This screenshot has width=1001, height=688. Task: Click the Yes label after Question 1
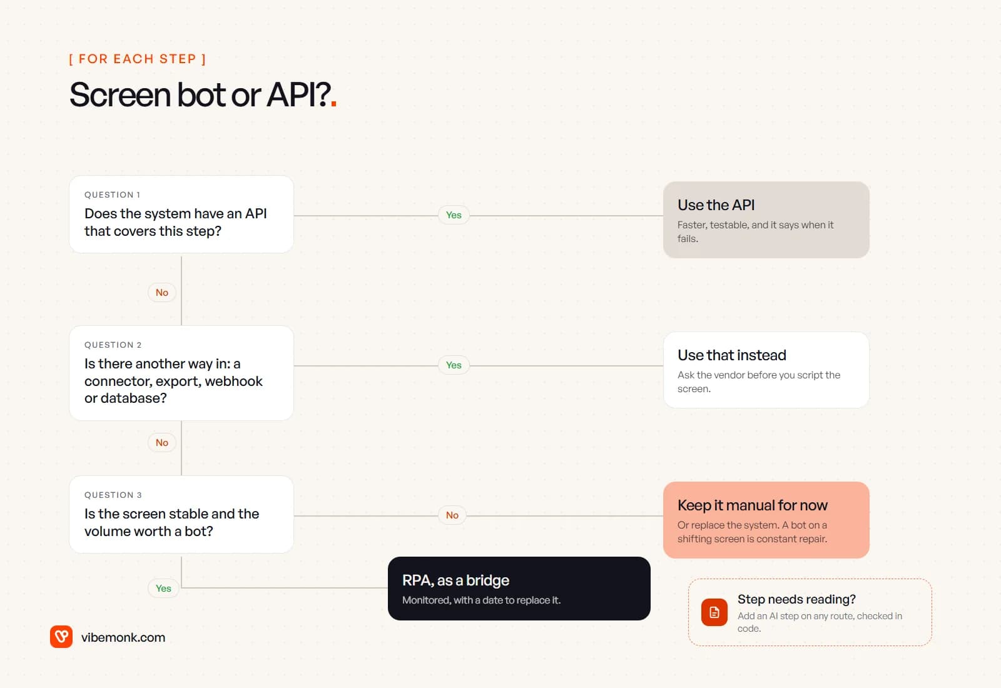(454, 215)
